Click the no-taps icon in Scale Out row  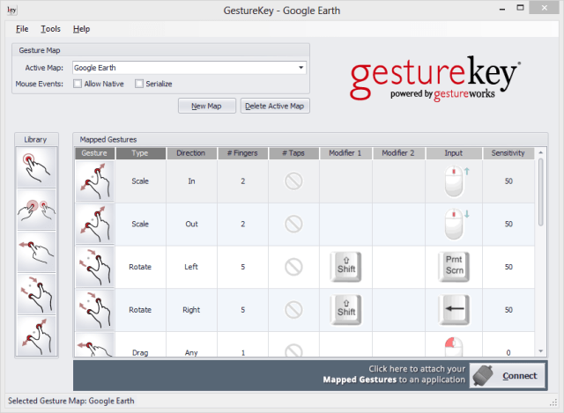(293, 224)
